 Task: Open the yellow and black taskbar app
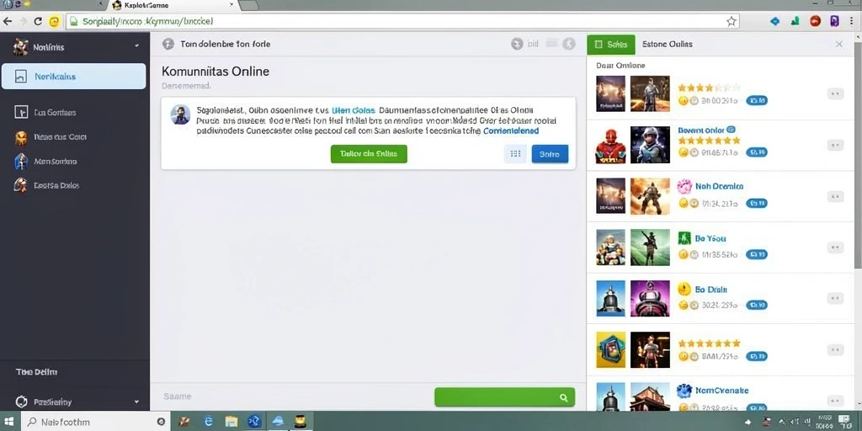pos(301,422)
